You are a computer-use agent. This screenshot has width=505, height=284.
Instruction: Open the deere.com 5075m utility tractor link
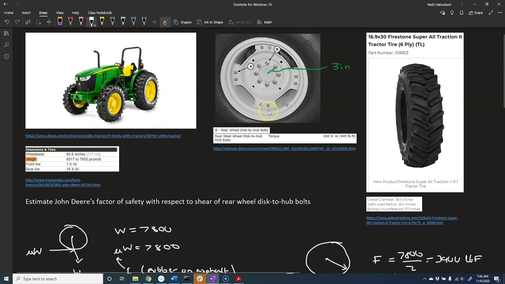pyautogui.click(x=103, y=136)
